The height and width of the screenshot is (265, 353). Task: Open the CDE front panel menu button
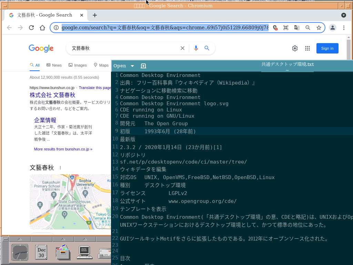6,239
